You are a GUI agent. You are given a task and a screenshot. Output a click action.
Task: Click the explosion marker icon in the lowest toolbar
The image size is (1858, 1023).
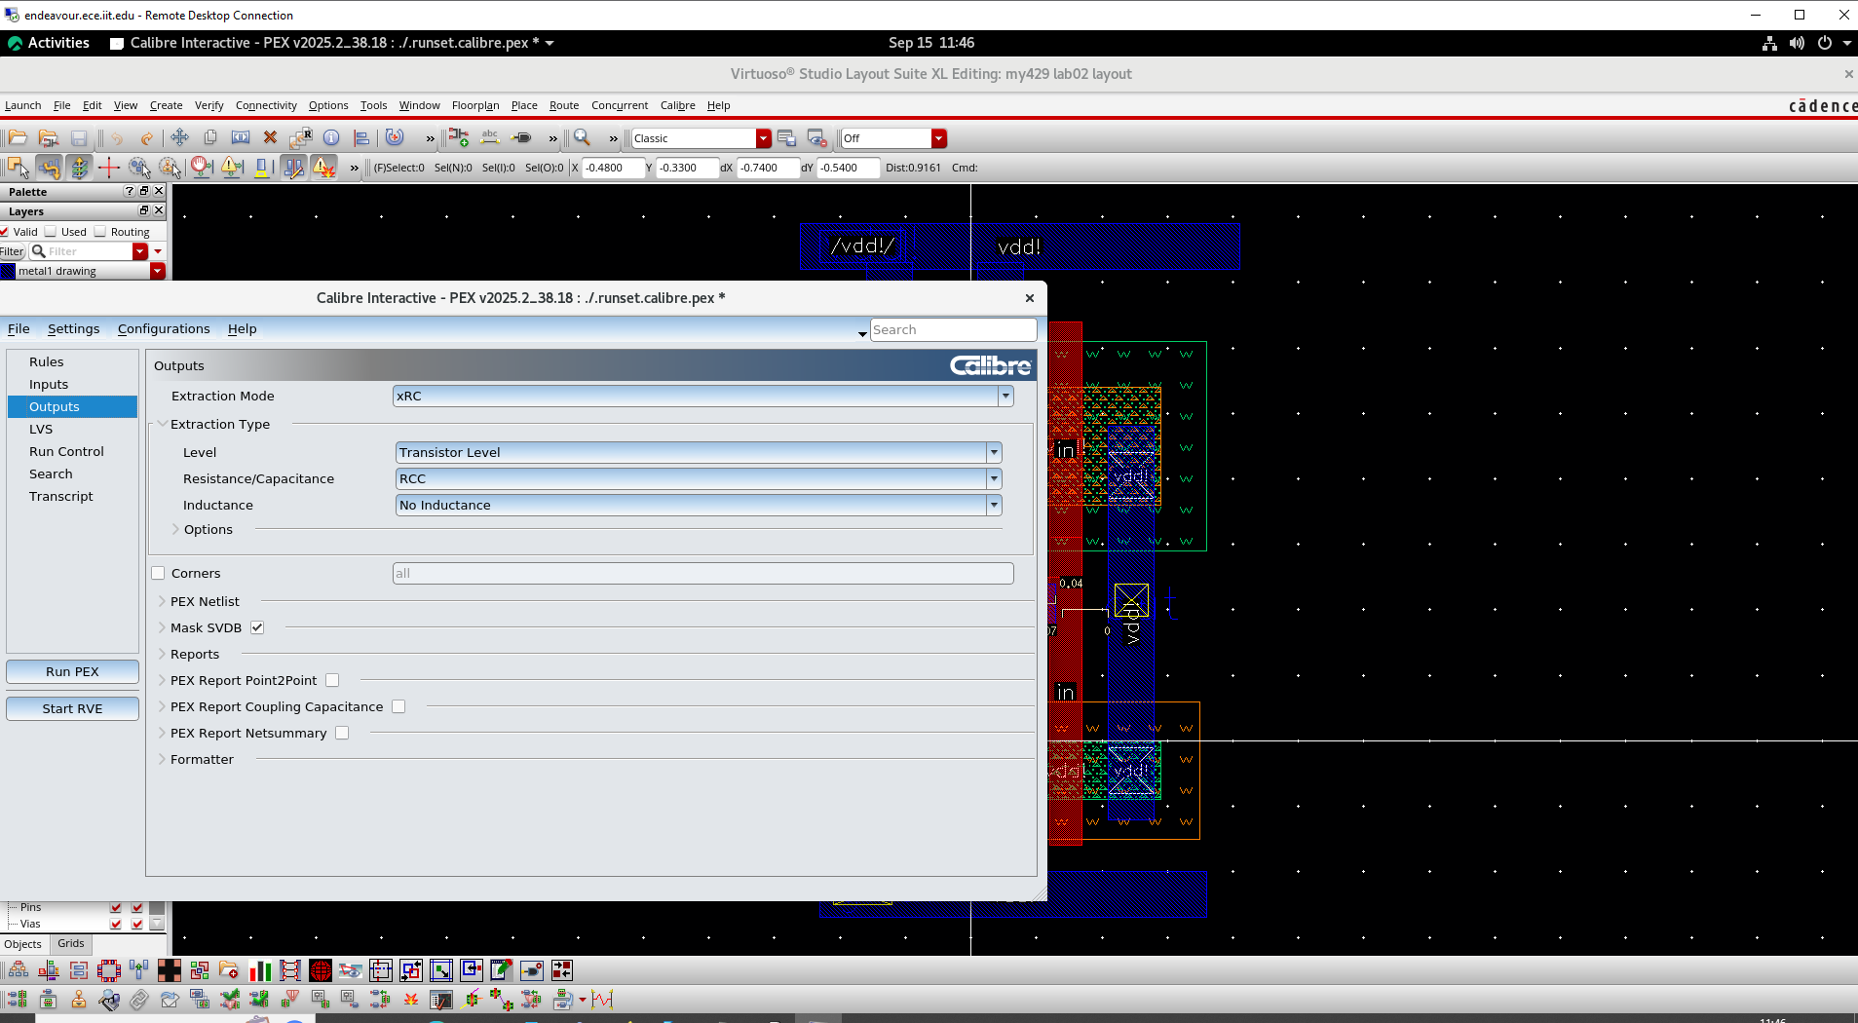[411, 1000]
